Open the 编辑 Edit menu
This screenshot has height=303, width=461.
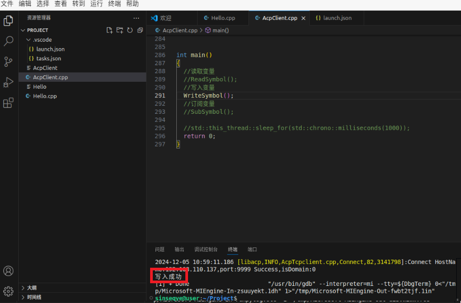tap(25, 4)
